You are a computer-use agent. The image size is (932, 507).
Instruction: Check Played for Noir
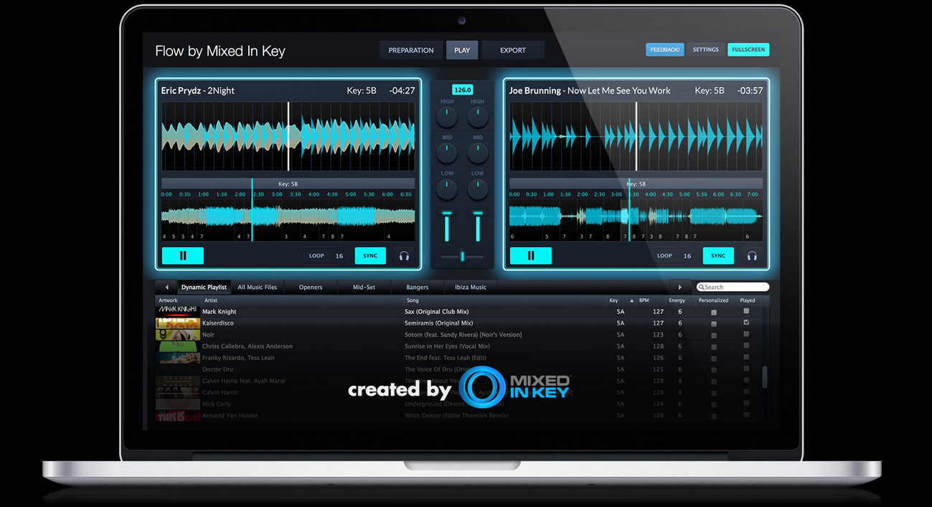point(746,334)
